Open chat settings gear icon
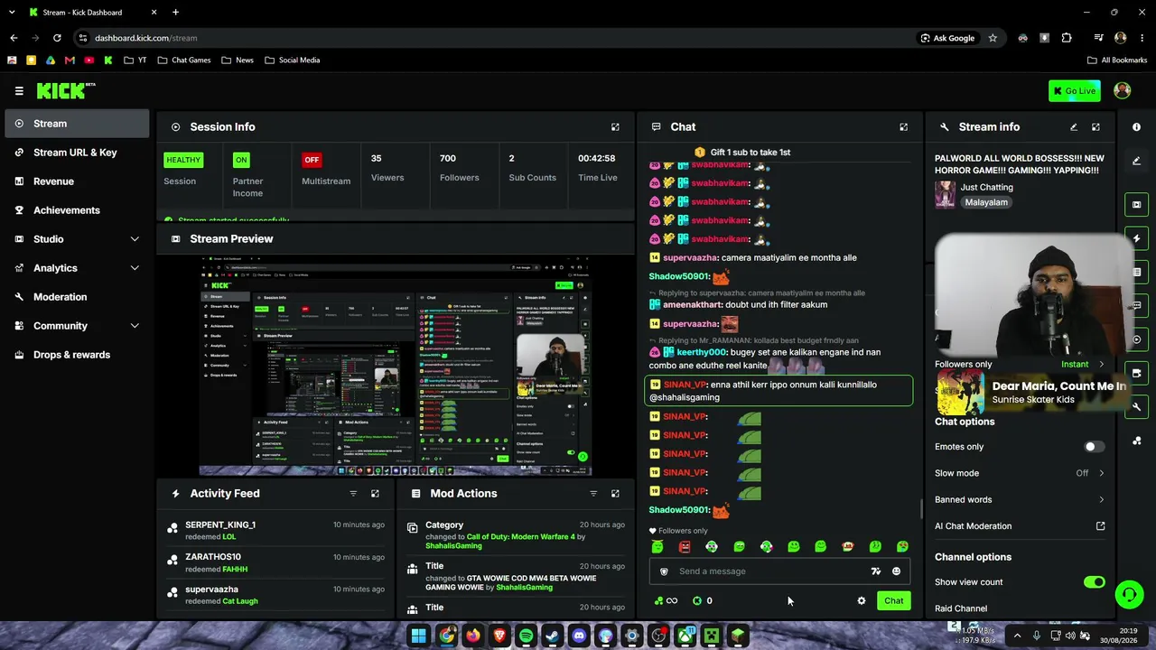1156x650 pixels. coord(862,600)
